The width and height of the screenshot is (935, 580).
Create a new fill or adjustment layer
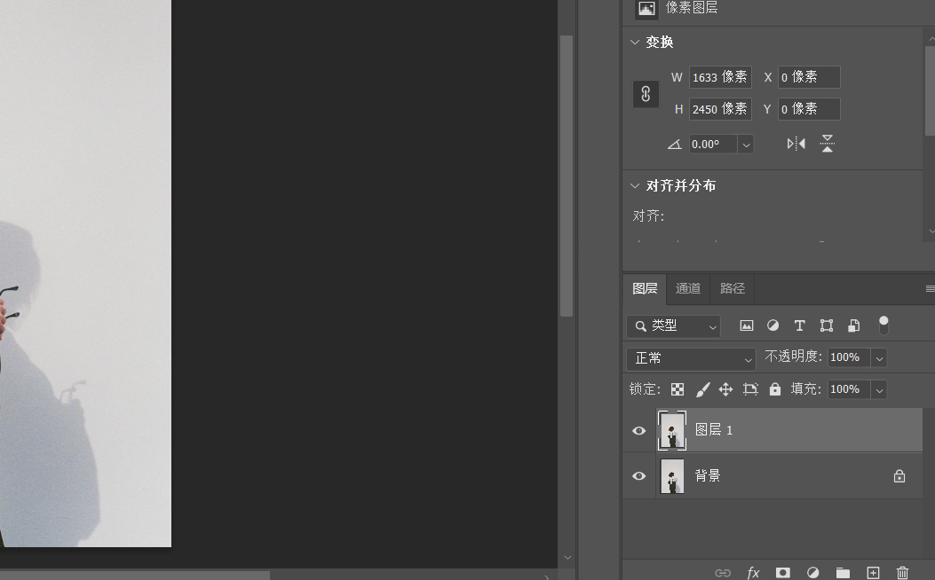coord(812,573)
